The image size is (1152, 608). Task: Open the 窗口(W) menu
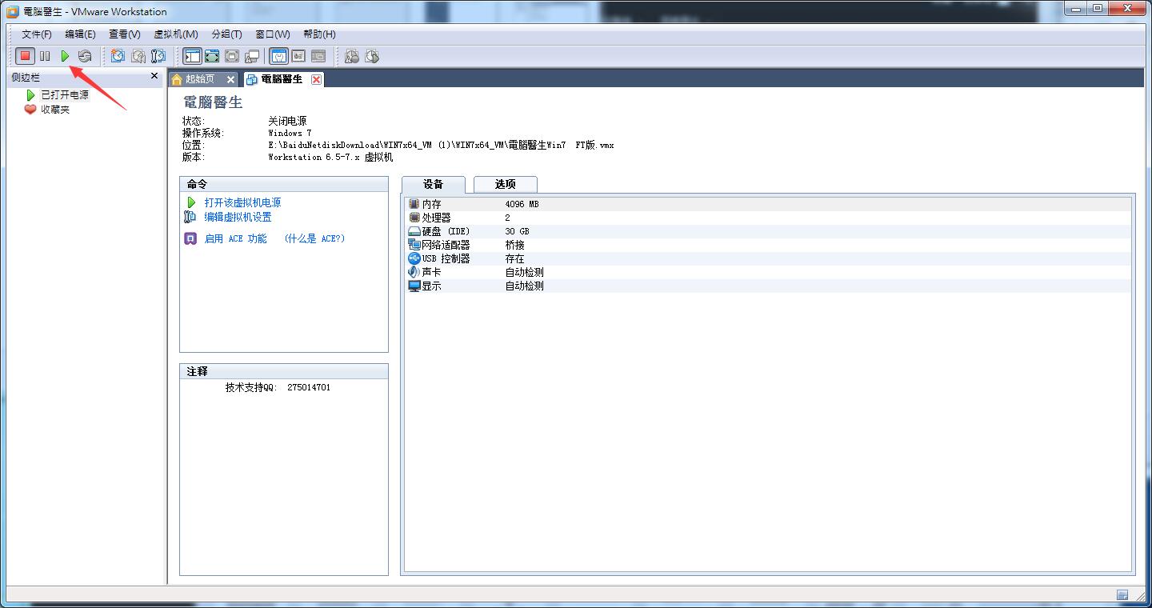coord(273,34)
